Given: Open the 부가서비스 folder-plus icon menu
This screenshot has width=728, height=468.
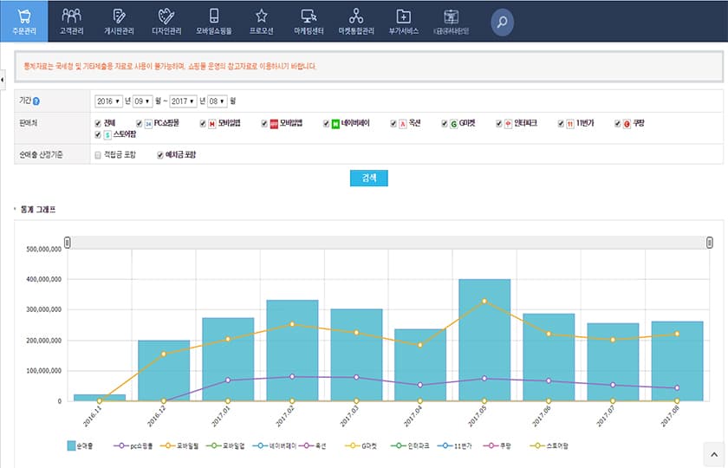Looking at the screenshot, I should tap(404, 22).
